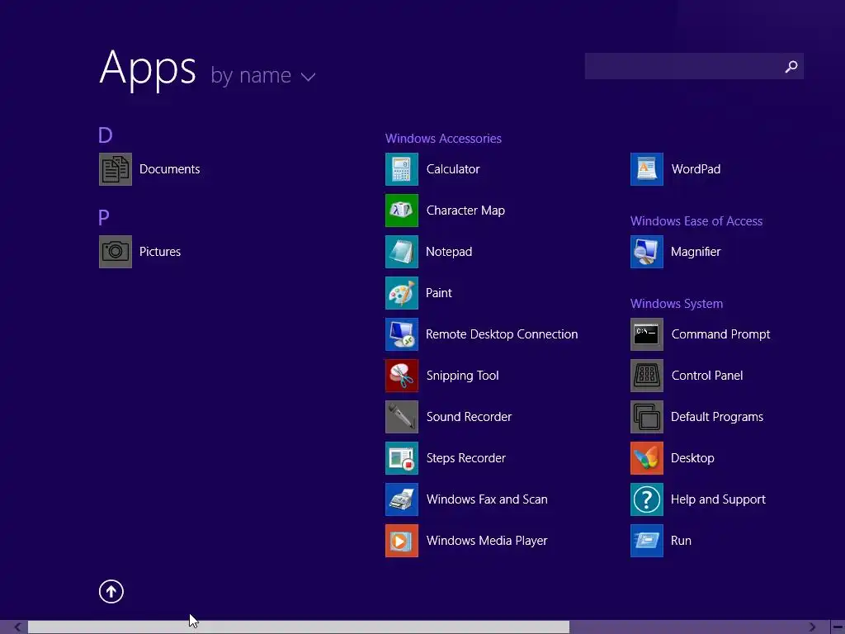The height and width of the screenshot is (634, 845).
Task: Open the Windows Fax and Scan icon
Action: [x=402, y=499]
